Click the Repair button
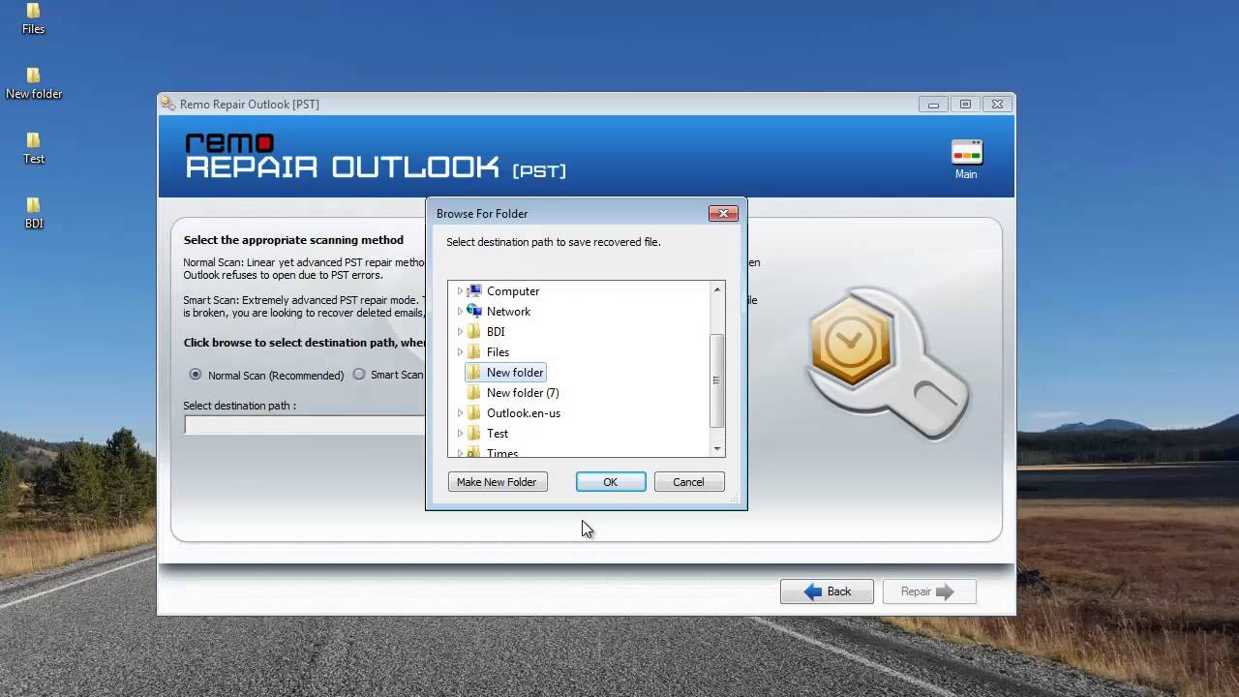The image size is (1239, 697). 929,591
